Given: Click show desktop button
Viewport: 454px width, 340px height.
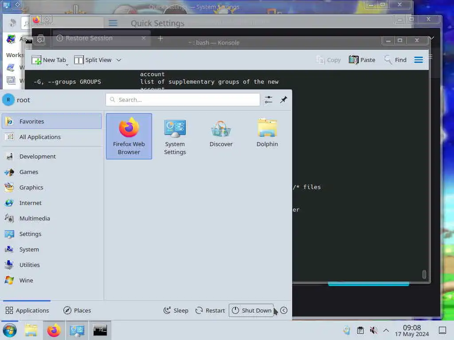Looking at the screenshot, I should coord(442,330).
